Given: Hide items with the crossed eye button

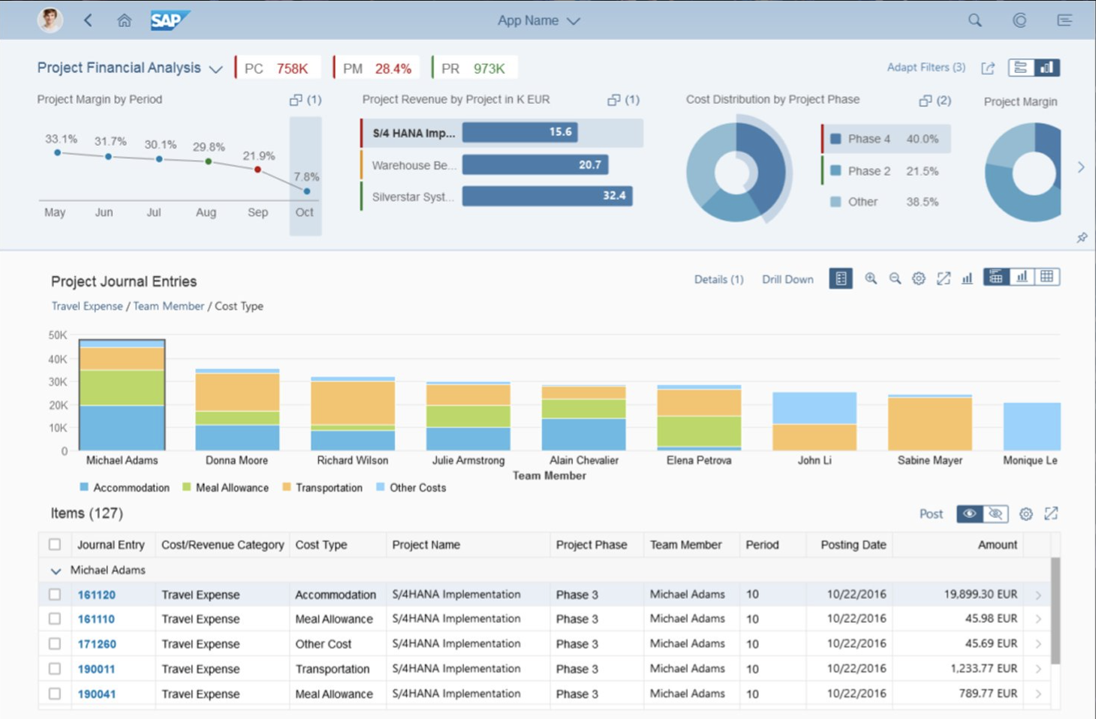Looking at the screenshot, I should point(995,513).
